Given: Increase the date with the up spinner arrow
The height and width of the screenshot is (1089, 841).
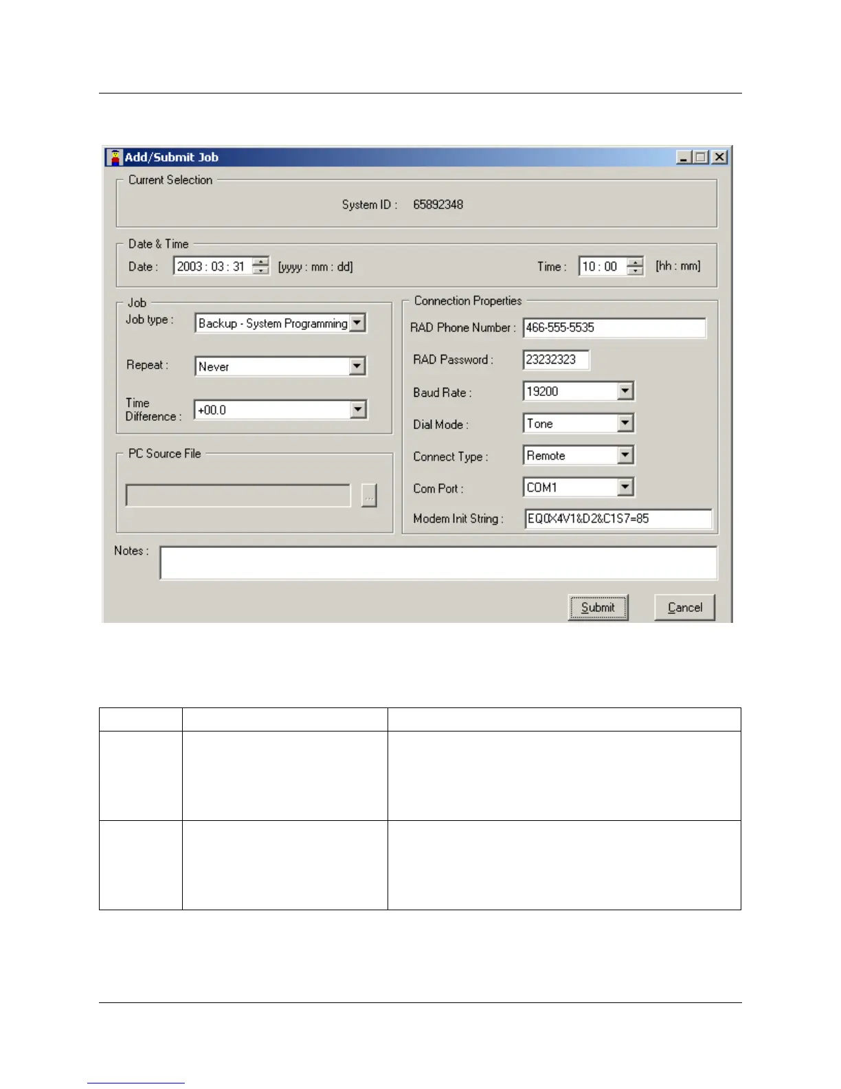Looking at the screenshot, I should click(x=260, y=262).
